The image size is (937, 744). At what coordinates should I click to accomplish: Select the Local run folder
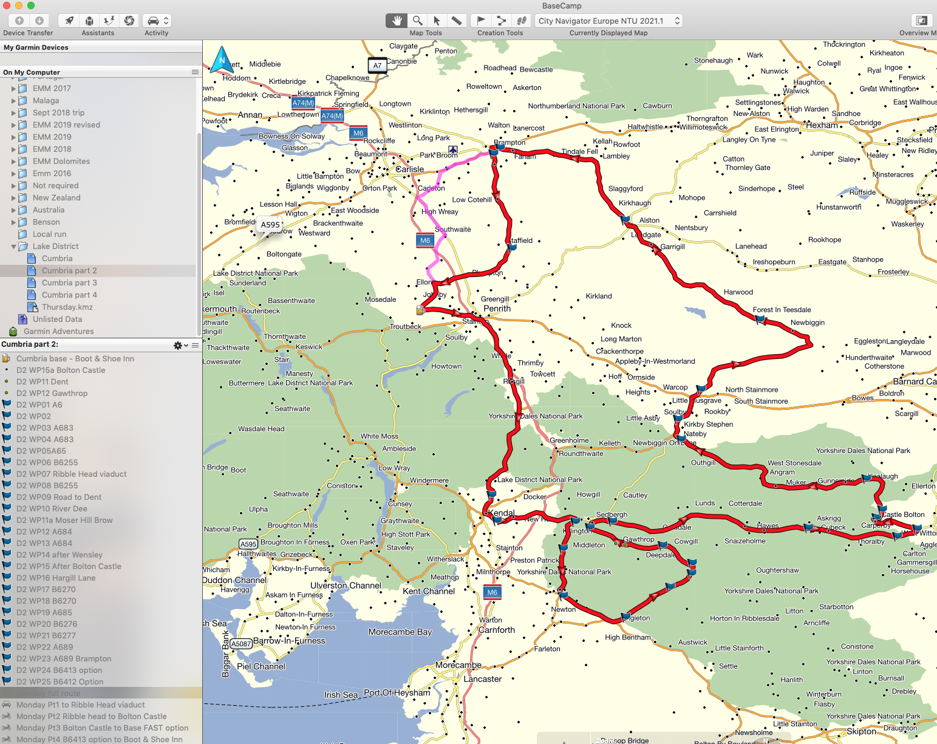tap(49, 234)
